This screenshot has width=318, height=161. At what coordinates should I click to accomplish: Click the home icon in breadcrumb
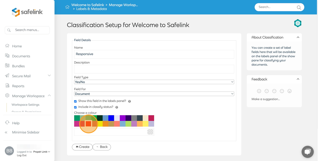[67, 7]
